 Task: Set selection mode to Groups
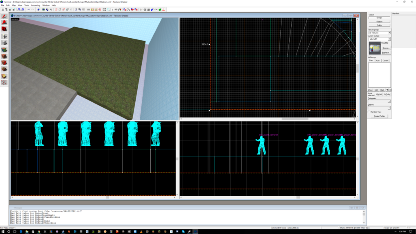pos(379,18)
